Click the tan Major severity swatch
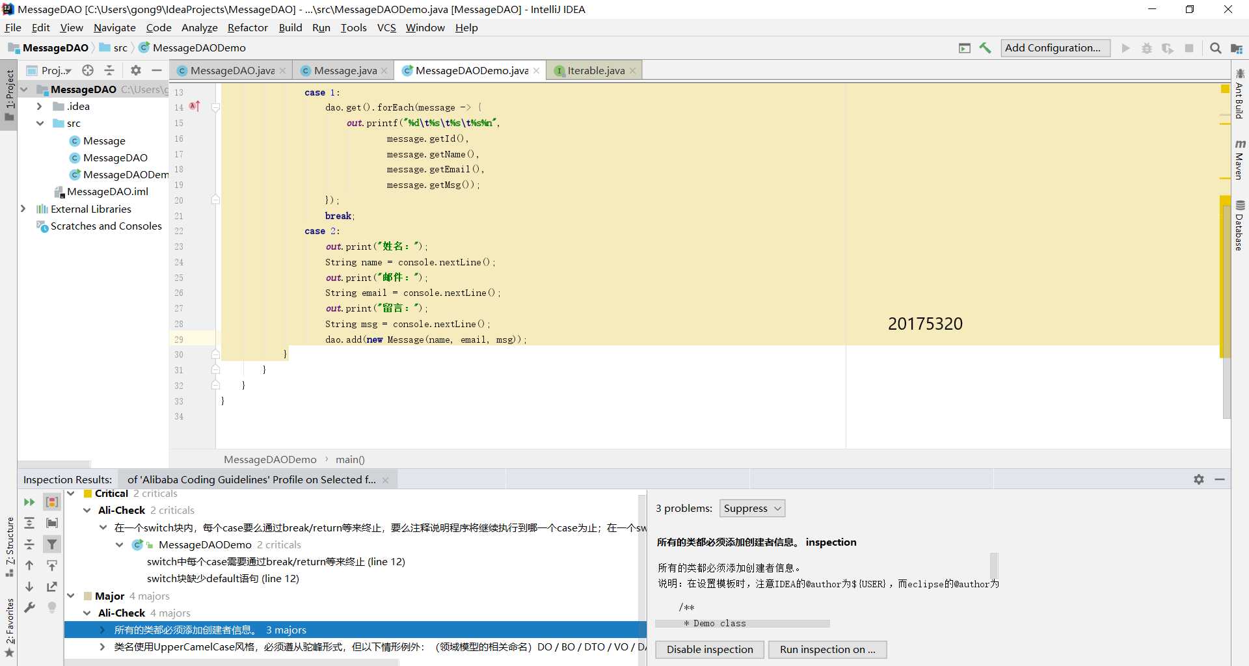Image resolution: width=1249 pixels, height=666 pixels. (x=88, y=596)
